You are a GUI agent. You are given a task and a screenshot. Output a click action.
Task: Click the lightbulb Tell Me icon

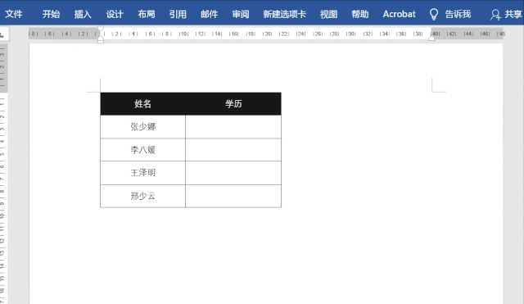pos(433,15)
